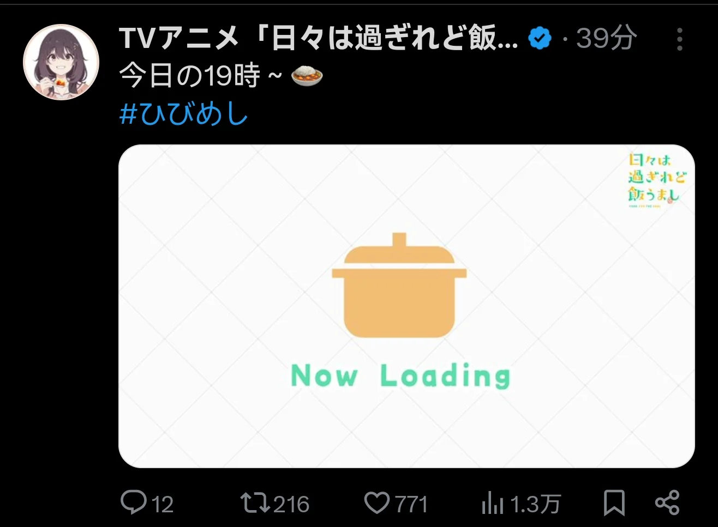The image size is (718, 527).
Task: Open the share icon options
Action: tap(667, 502)
